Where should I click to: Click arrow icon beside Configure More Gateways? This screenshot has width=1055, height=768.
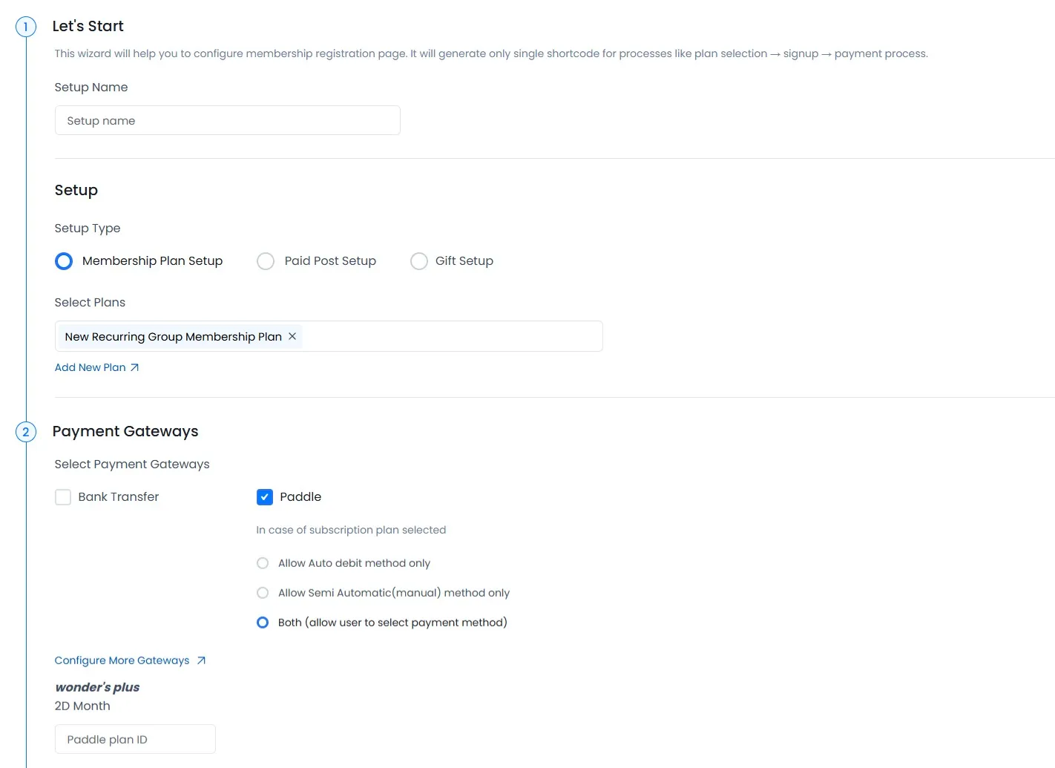pos(201,660)
